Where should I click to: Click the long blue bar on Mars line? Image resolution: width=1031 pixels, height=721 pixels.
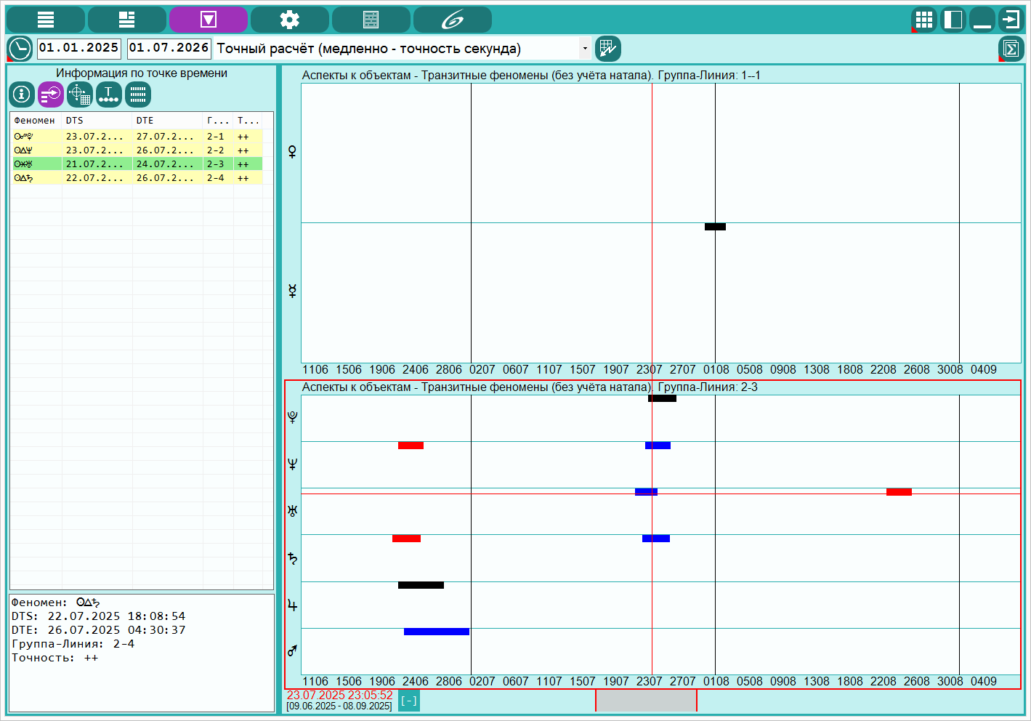[x=437, y=632]
